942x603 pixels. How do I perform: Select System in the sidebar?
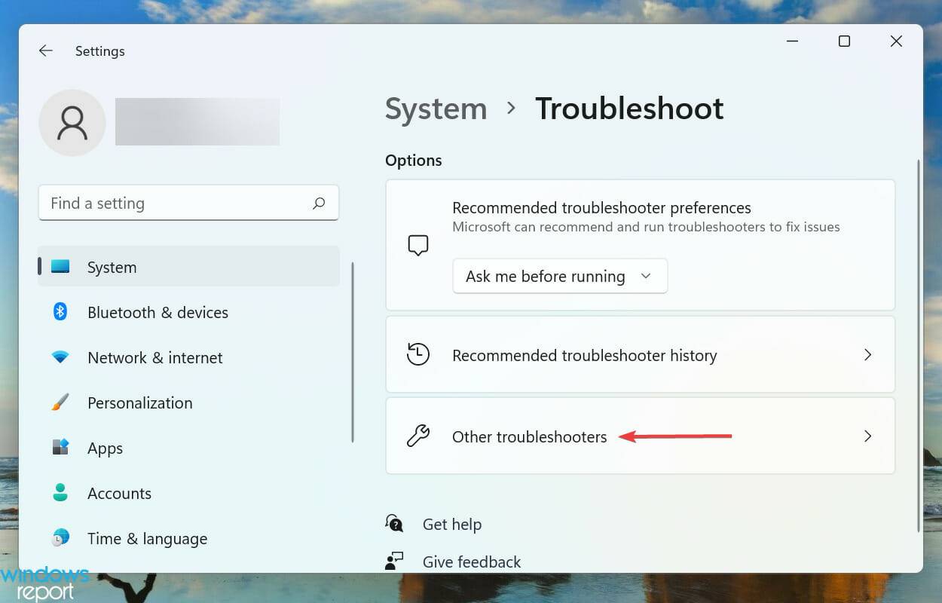112,267
